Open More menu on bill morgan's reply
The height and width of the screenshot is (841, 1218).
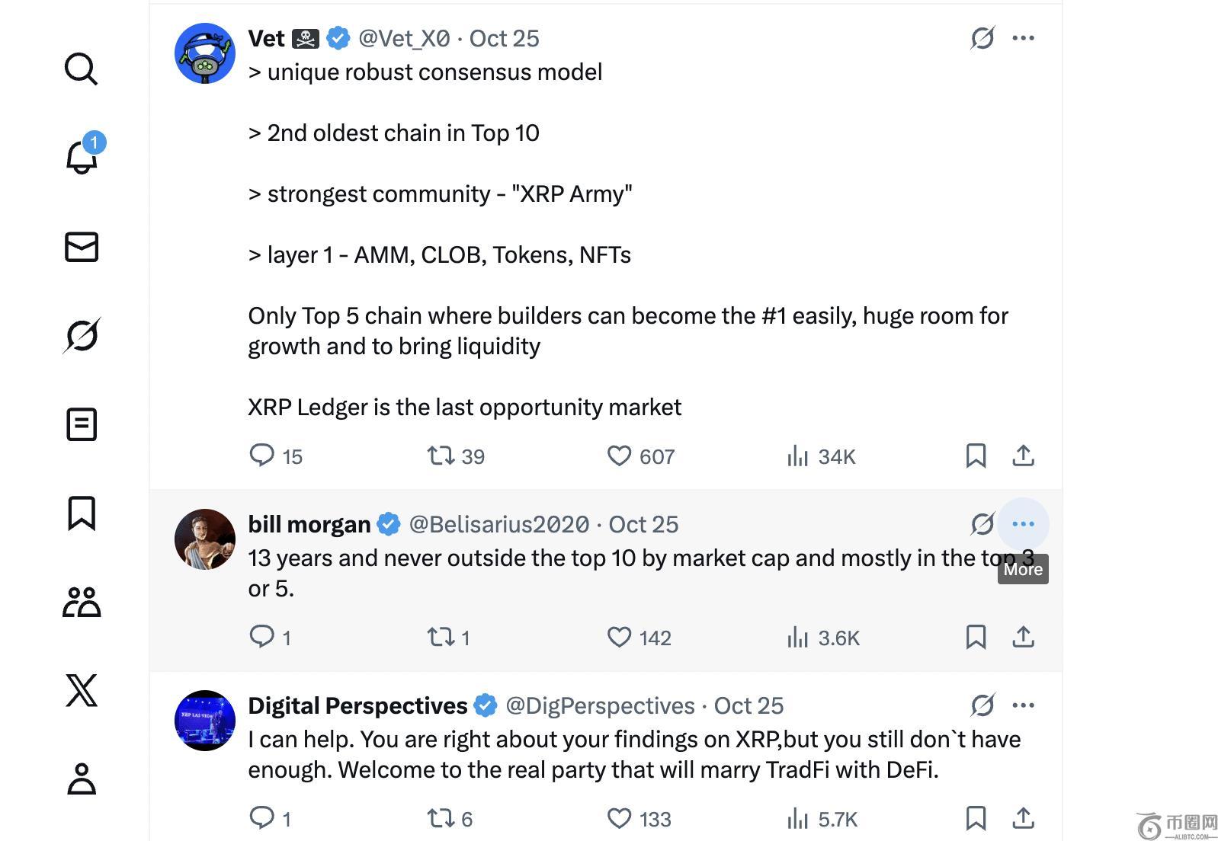pos(1023,524)
